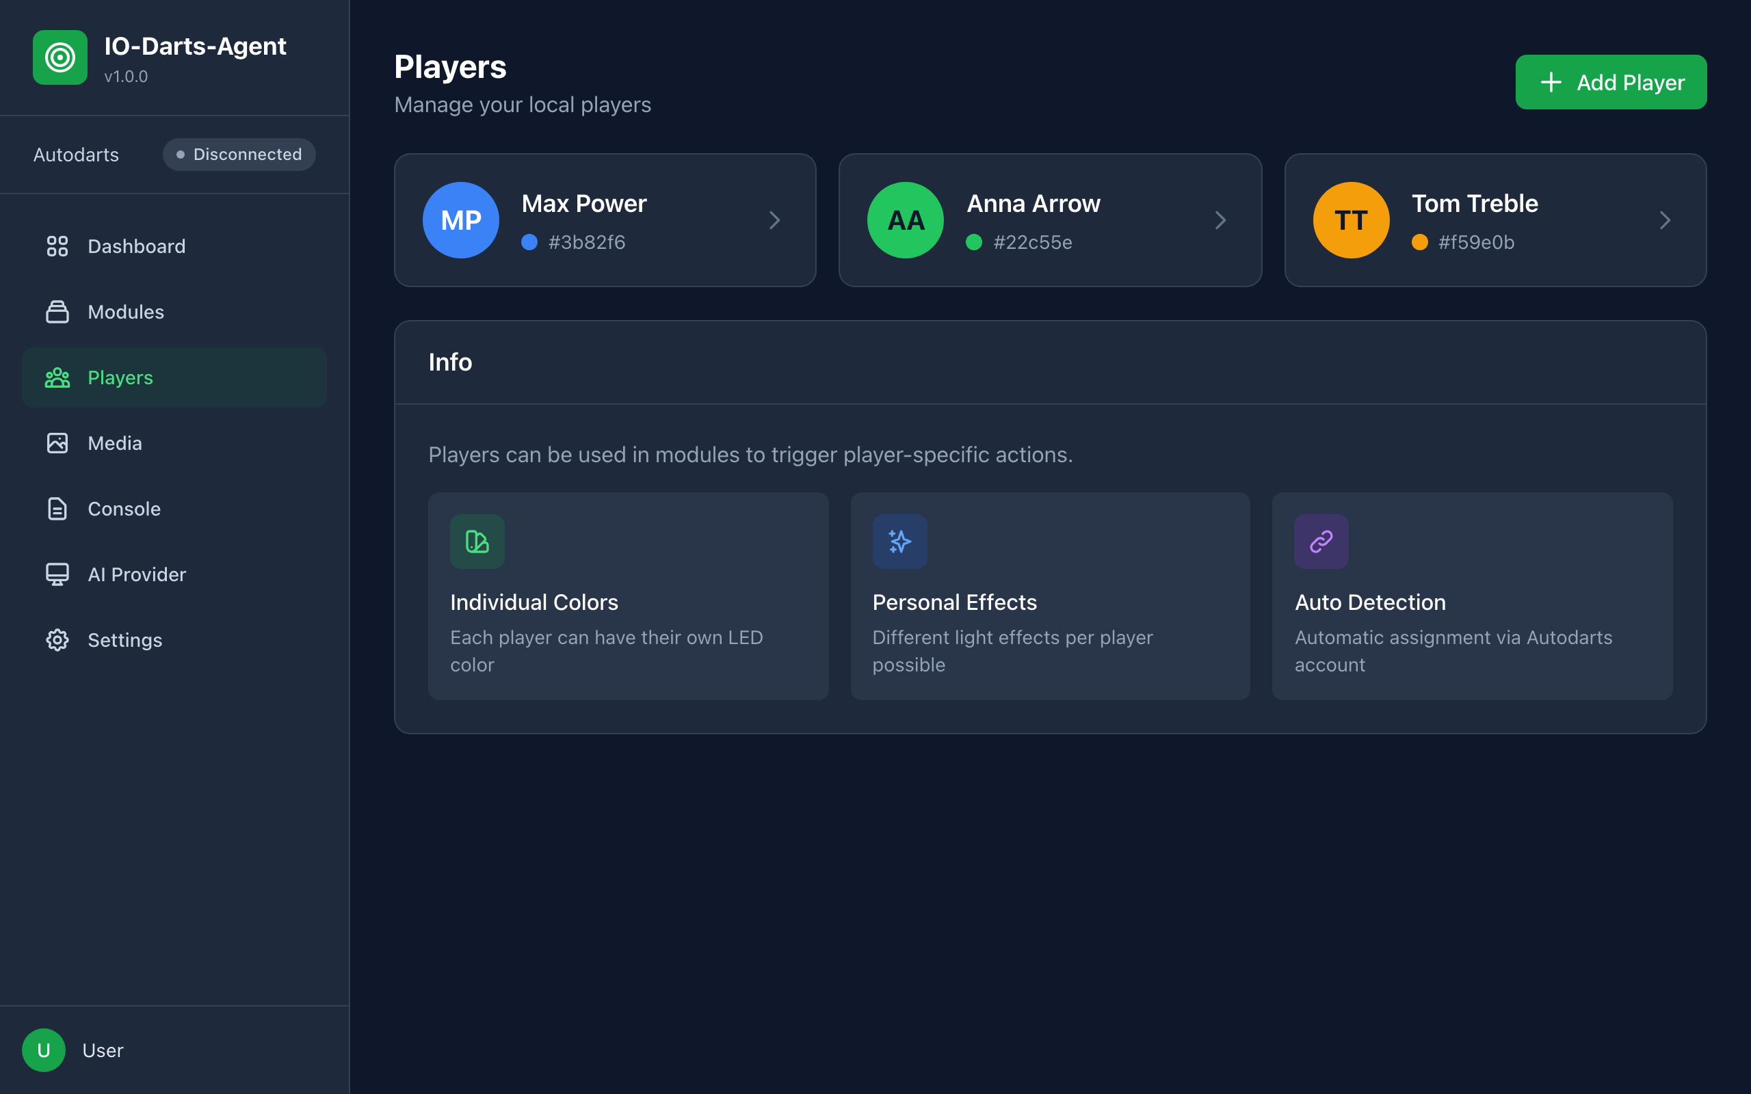Click Tom Treble's orange color dot
This screenshot has width=1751, height=1094.
pos(1420,241)
